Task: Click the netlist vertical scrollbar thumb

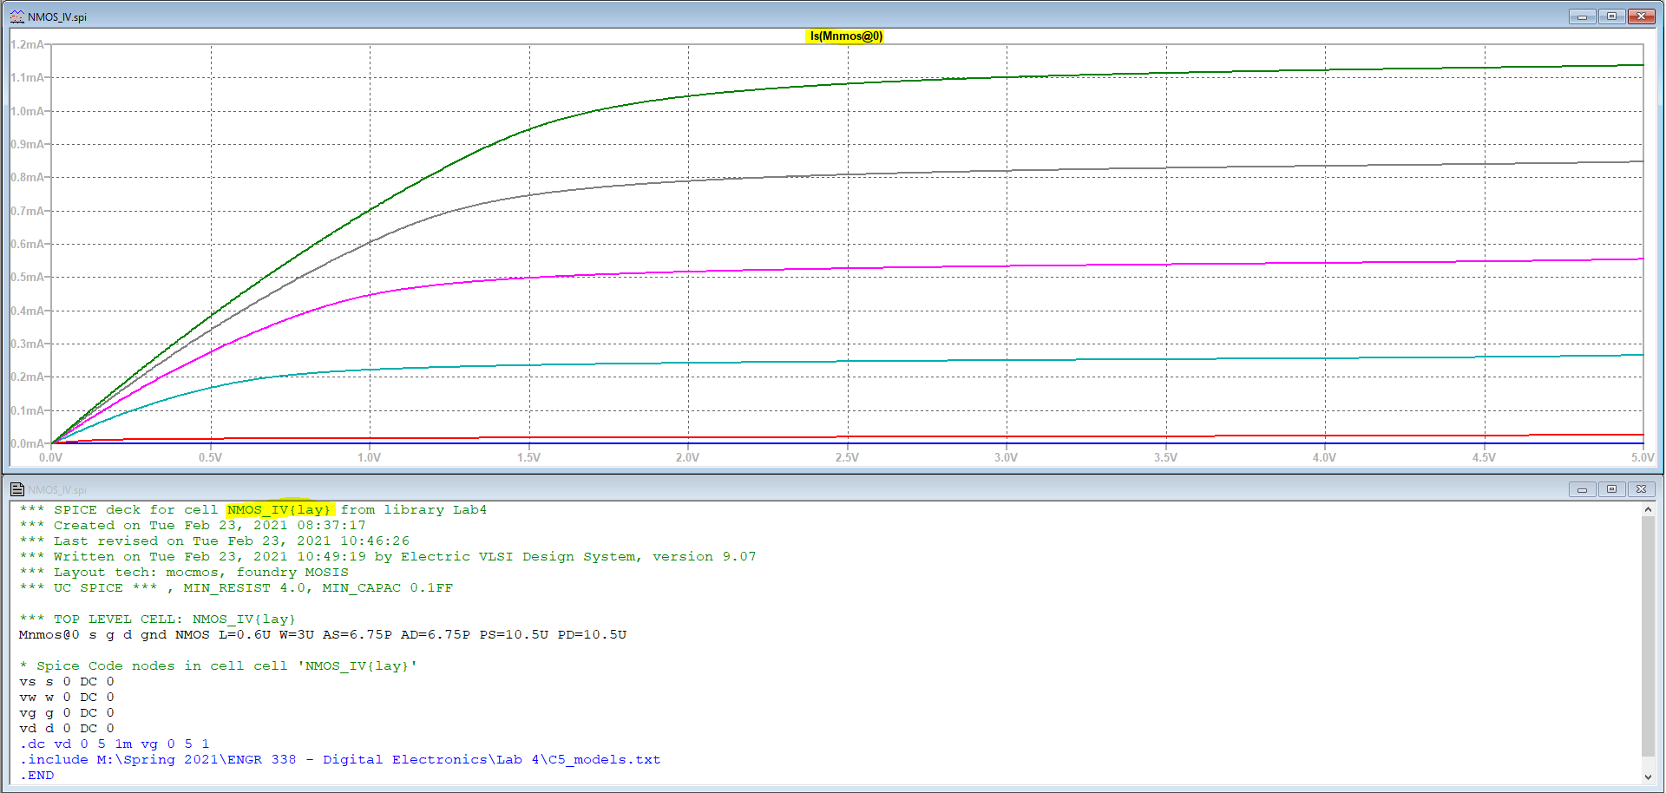Action: tap(1647, 633)
